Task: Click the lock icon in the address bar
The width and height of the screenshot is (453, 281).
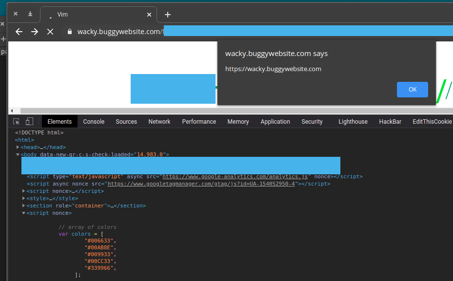Action: pyautogui.click(x=70, y=32)
